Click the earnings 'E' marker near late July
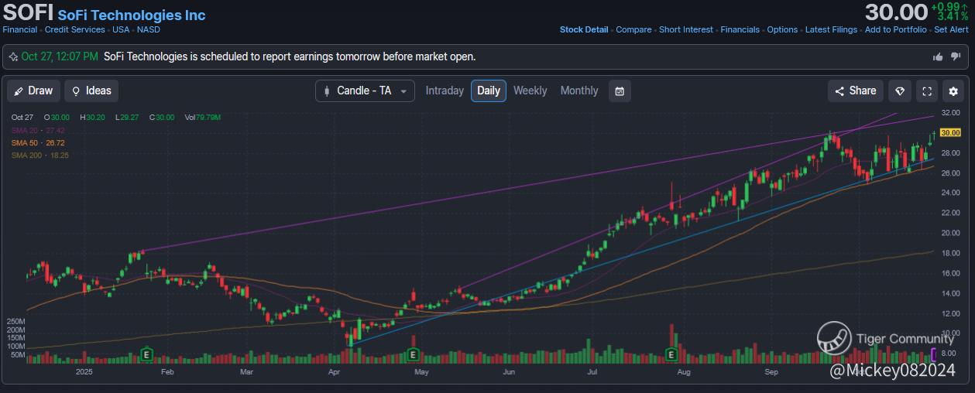The image size is (975, 393). point(671,355)
